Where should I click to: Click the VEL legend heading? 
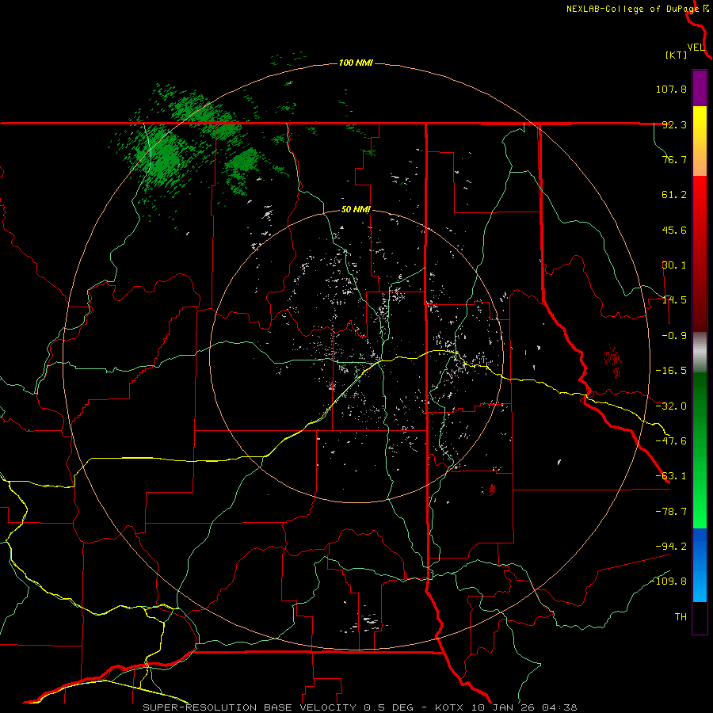696,48
